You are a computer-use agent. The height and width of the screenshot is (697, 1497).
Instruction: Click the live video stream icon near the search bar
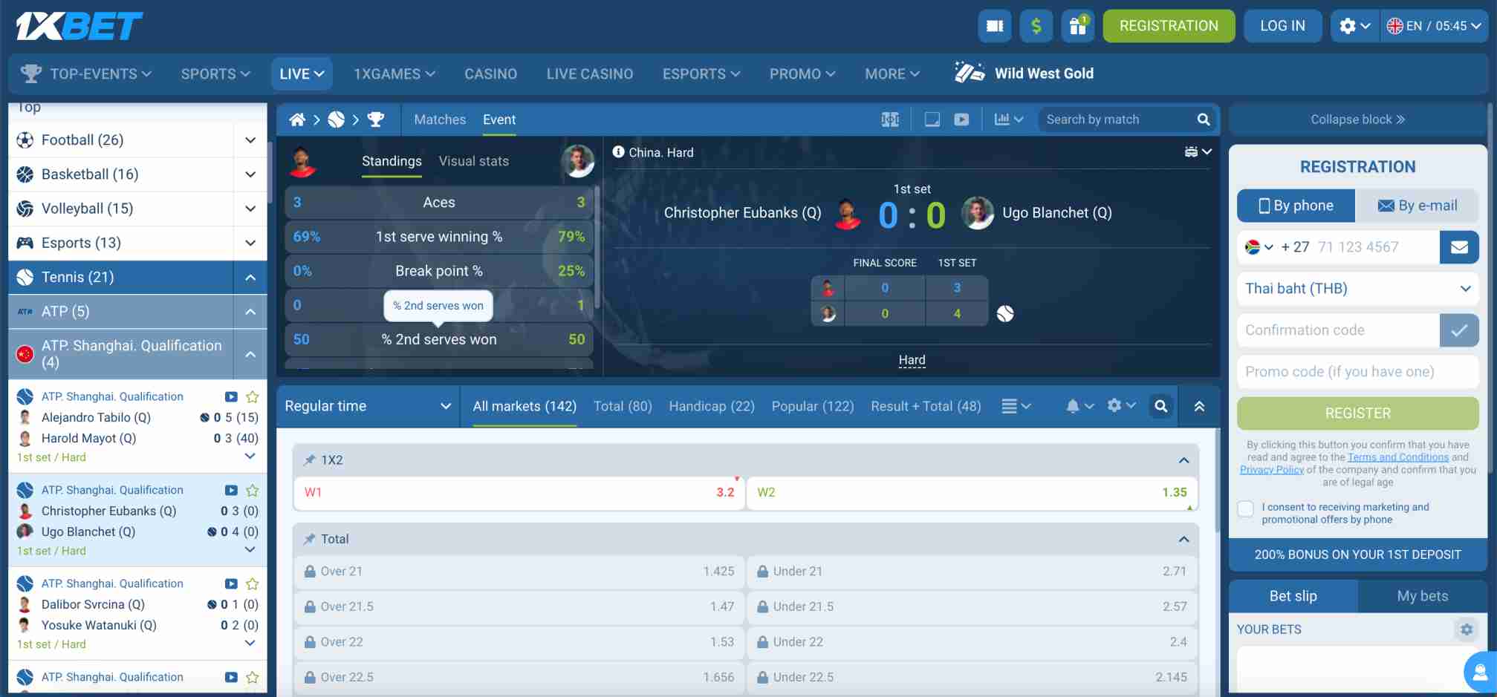coord(961,119)
